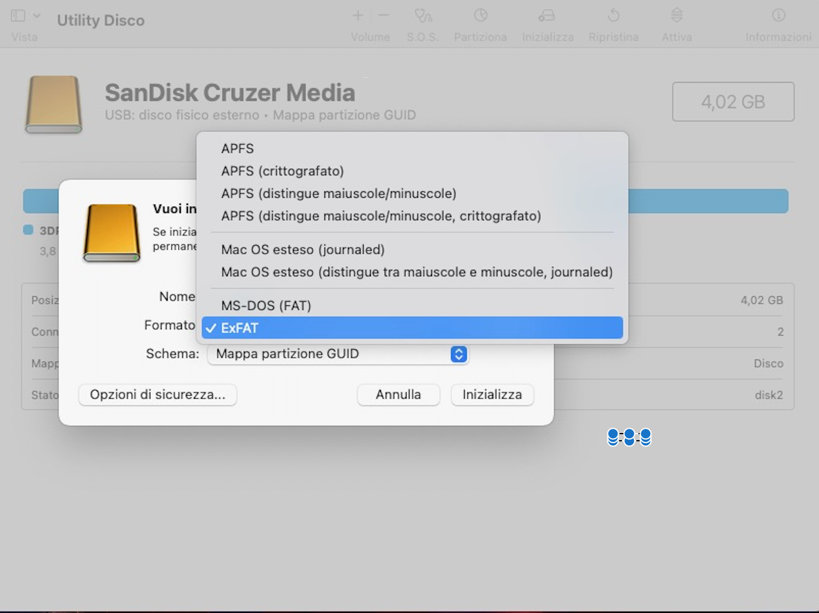The width and height of the screenshot is (819, 613).
Task: Click the Attiva mount icon
Action: click(676, 24)
